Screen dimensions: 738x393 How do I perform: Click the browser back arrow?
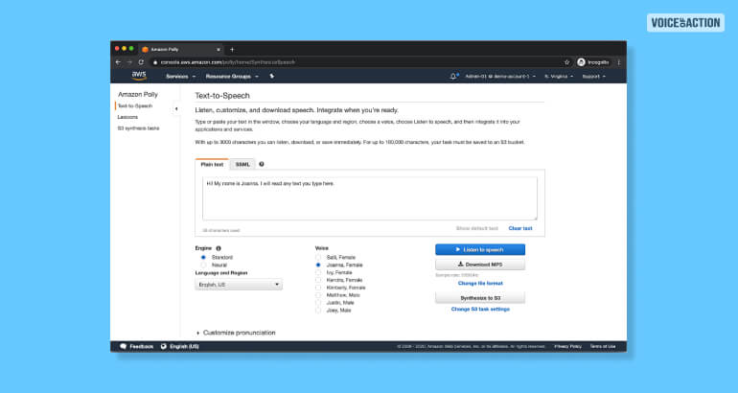[x=118, y=62]
